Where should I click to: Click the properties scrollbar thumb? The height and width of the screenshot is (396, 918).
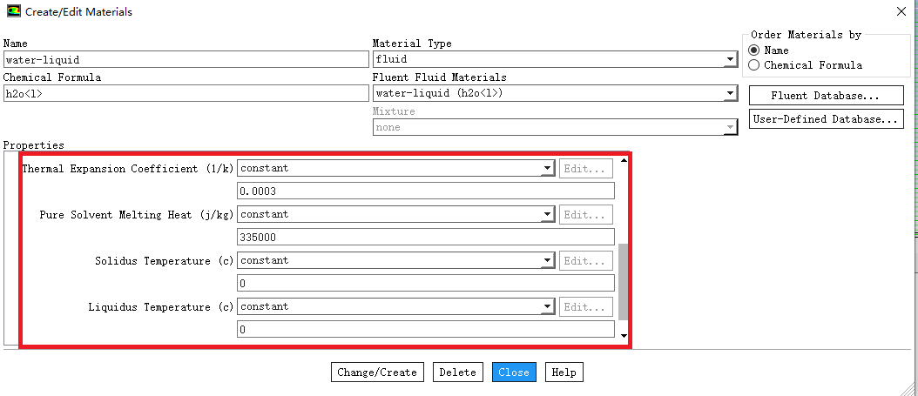[623, 282]
